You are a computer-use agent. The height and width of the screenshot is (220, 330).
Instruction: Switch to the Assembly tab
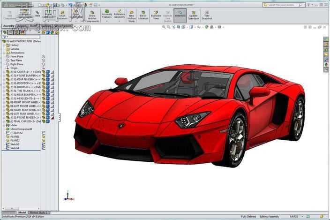[x=9, y=26]
